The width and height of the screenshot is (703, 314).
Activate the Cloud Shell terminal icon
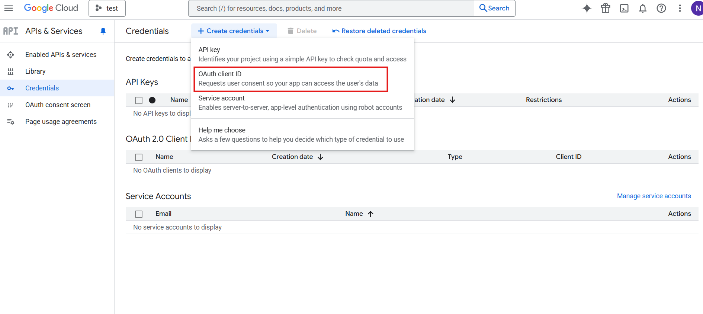tap(624, 8)
